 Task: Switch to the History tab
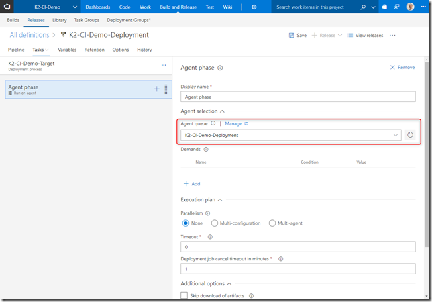coord(144,50)
